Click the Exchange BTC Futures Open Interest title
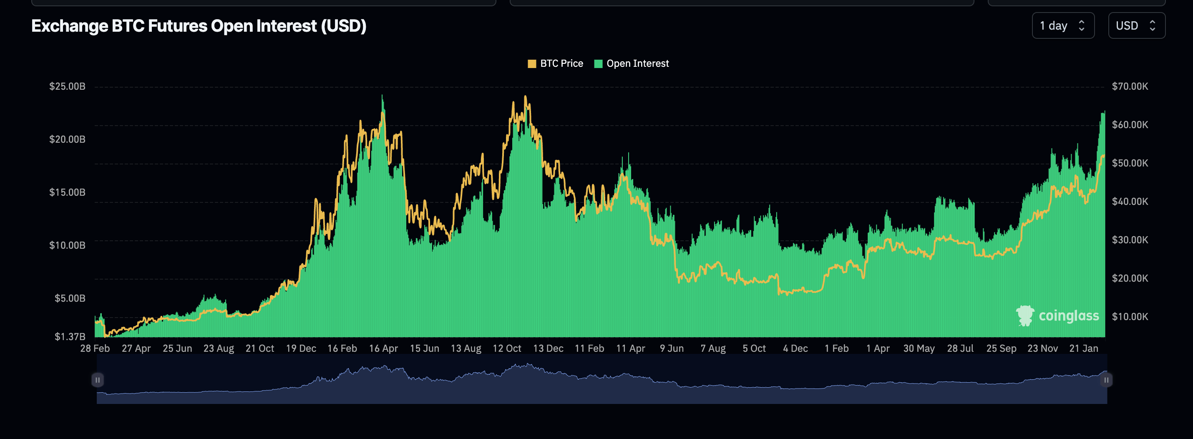 198,26
